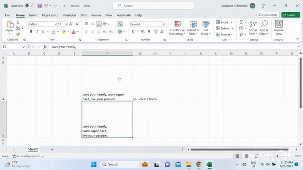Image resolution: width=303 pixels, height=170 pixels.
Task: Click the Format Painter brush icon
Action: [x=18, y=34]
